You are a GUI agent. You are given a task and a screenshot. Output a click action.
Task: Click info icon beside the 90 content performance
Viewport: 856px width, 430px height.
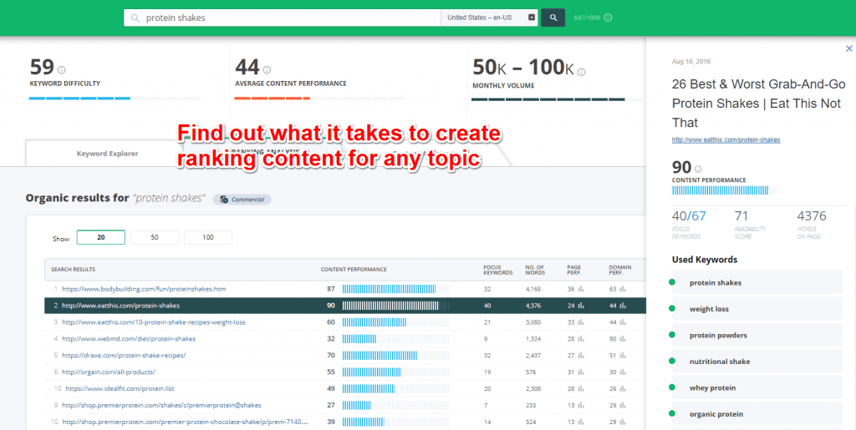coord(698,169)
